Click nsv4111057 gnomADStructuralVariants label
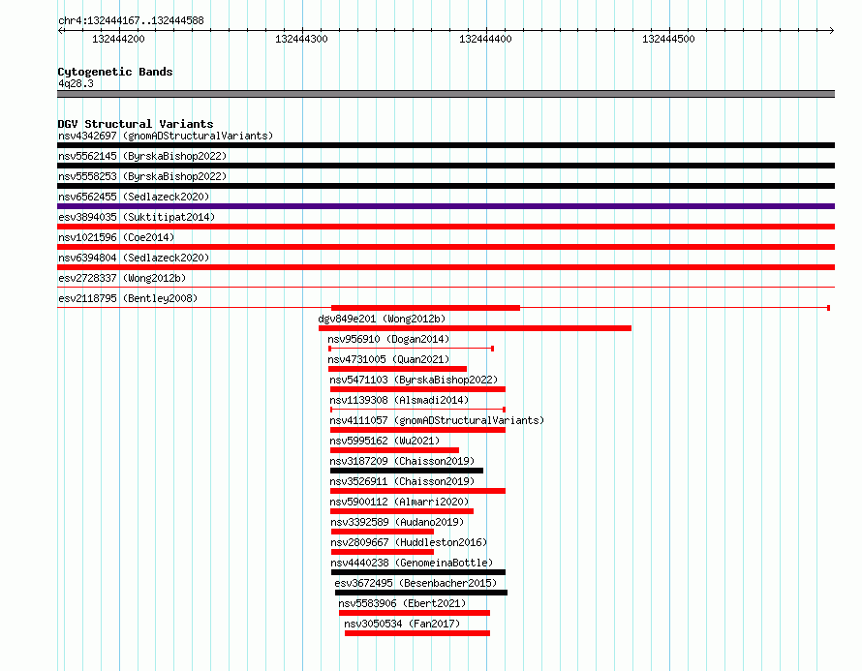Screen dimensions: 862x671 click(437, 420)
